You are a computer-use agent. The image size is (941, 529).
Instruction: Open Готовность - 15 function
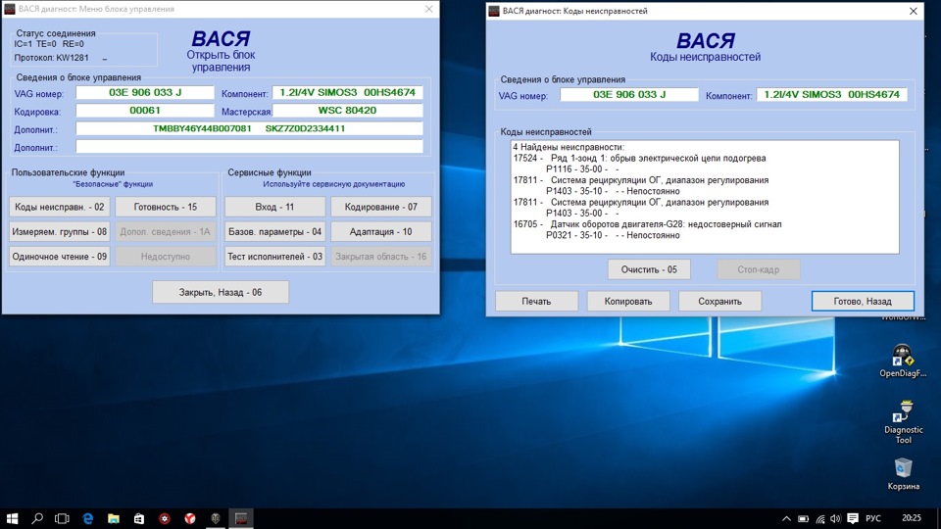[x=166, y=207]
